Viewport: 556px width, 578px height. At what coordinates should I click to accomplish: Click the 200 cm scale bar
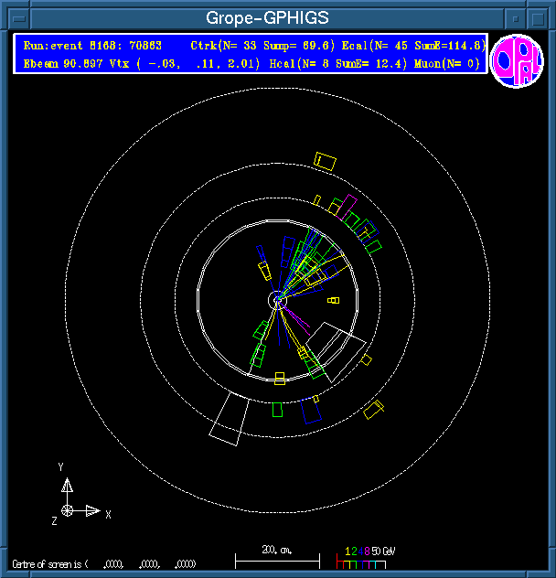tap(277, 555)
